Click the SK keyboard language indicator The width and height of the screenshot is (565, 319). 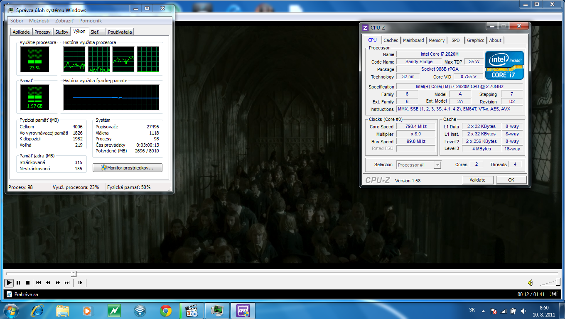tap(472, 310)
